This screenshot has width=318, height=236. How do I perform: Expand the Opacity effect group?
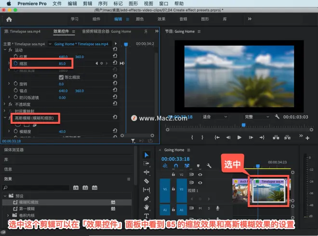coord(5,104)
